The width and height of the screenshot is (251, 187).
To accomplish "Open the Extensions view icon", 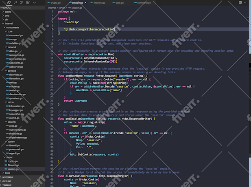I will tap(28, 2).
